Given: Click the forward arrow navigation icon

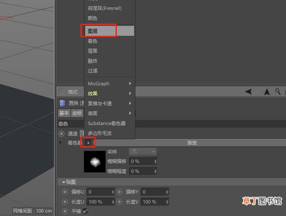Looking at the screenshot, I should point(256,91).
